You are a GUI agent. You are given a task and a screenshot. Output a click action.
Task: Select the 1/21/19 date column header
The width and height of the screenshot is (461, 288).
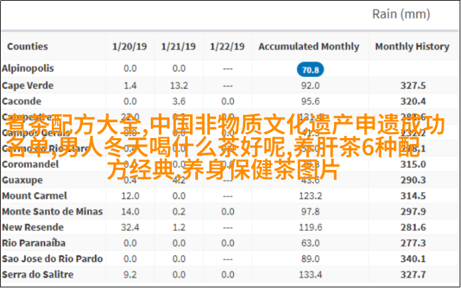(x=178, y=46)
